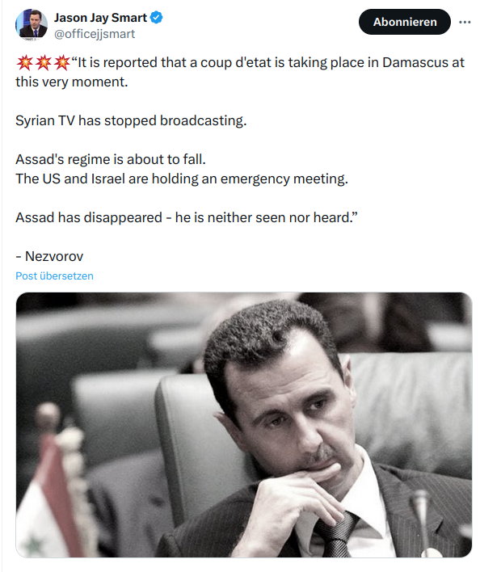Screen dimensions: 480x572
Task: Click the line 'Syrian TV has stopped broadcasting.'
Action: point(131,120)
